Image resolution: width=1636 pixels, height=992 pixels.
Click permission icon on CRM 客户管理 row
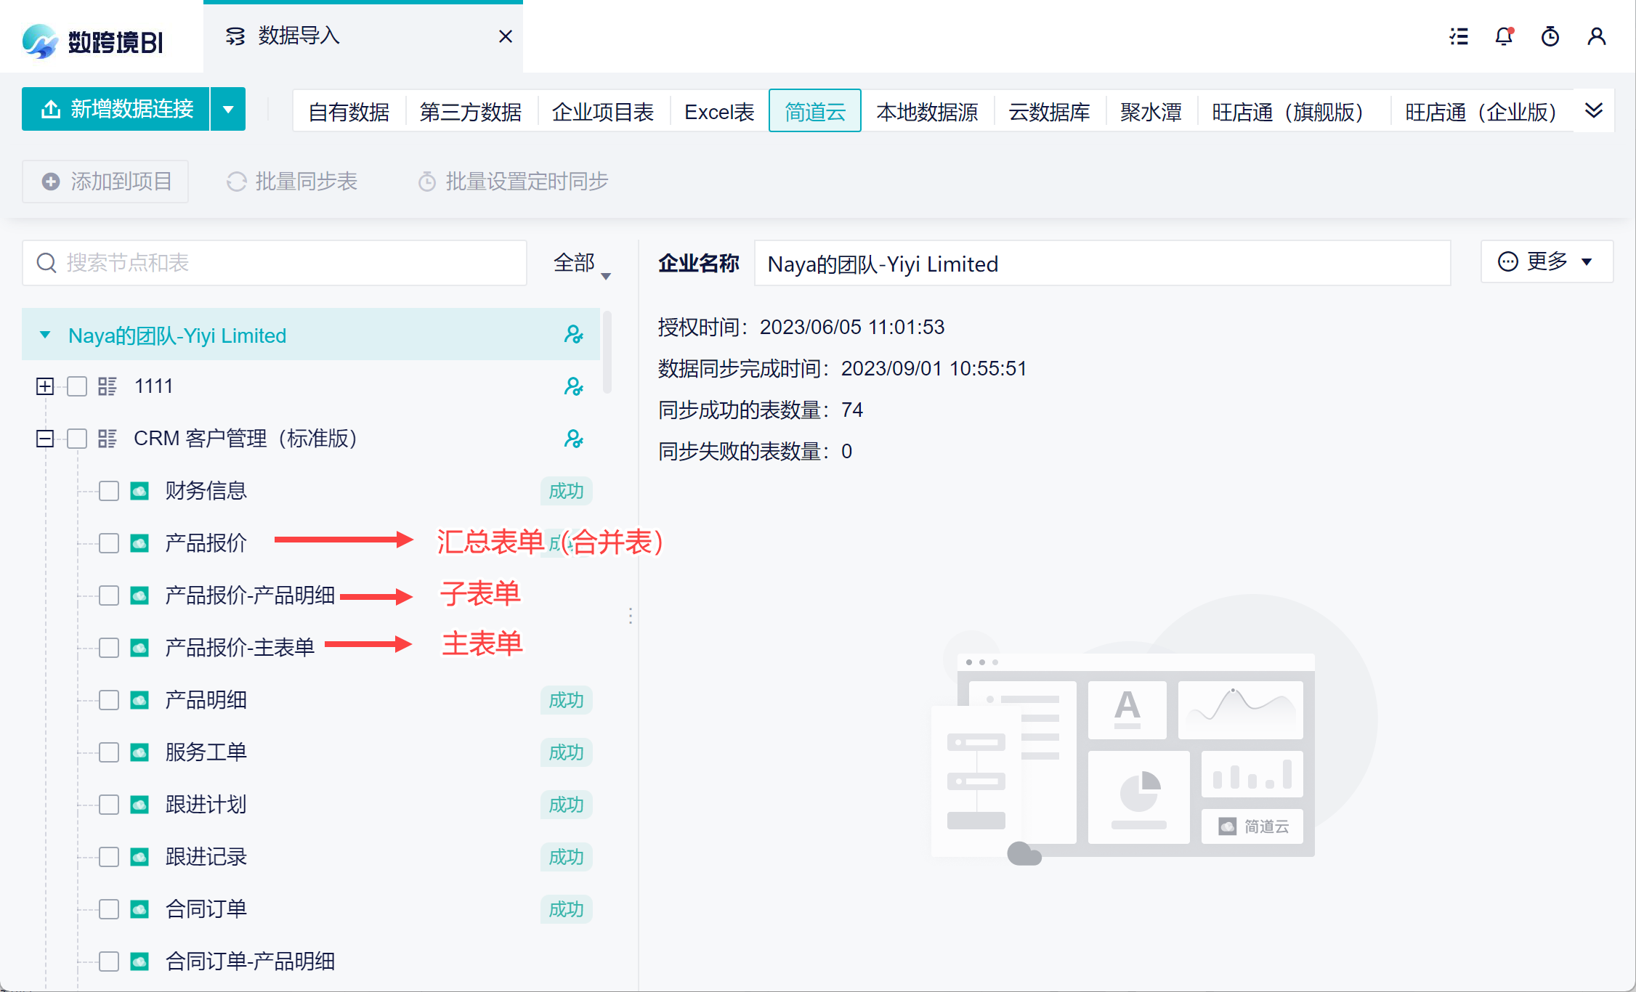tap(573, 439)
